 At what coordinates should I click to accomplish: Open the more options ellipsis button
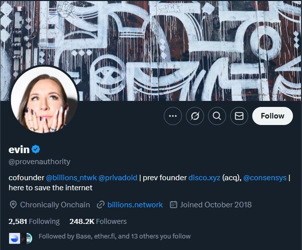tap(173, 116)
